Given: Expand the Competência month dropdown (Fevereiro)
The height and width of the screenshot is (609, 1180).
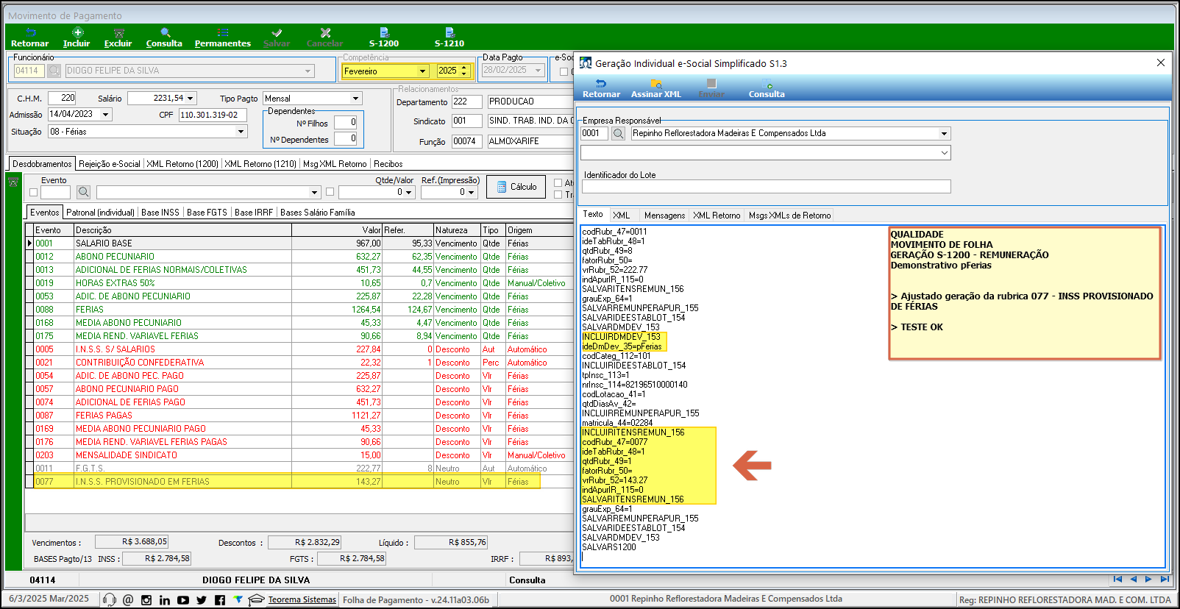Looking at the screenshot, I should pyautogui.click(x=422, y=71).
